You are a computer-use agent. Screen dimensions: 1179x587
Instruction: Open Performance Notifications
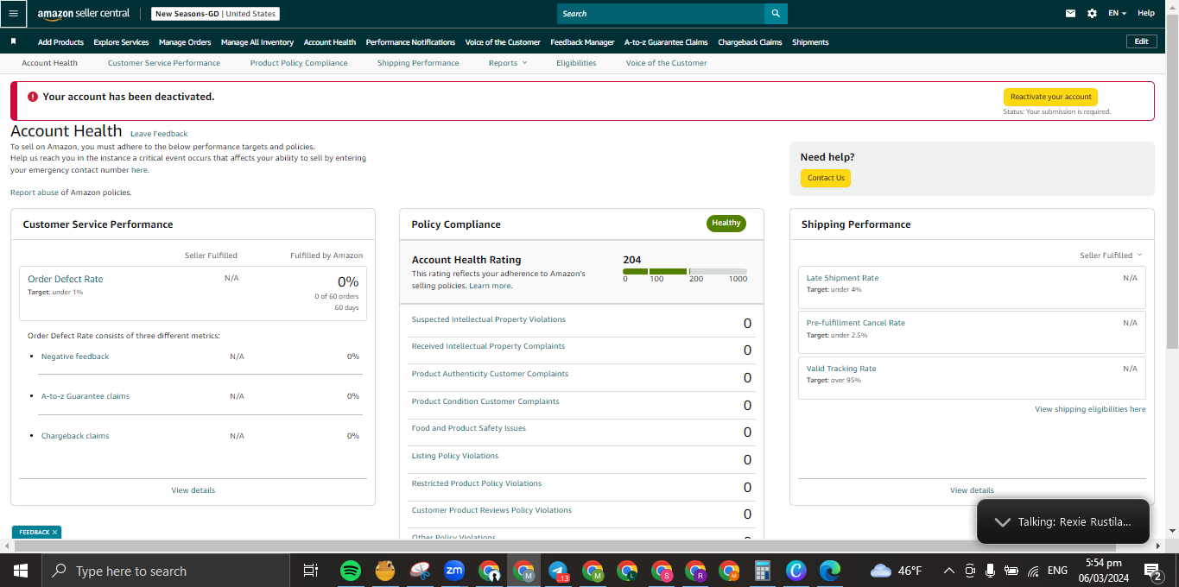pos(410,42)
